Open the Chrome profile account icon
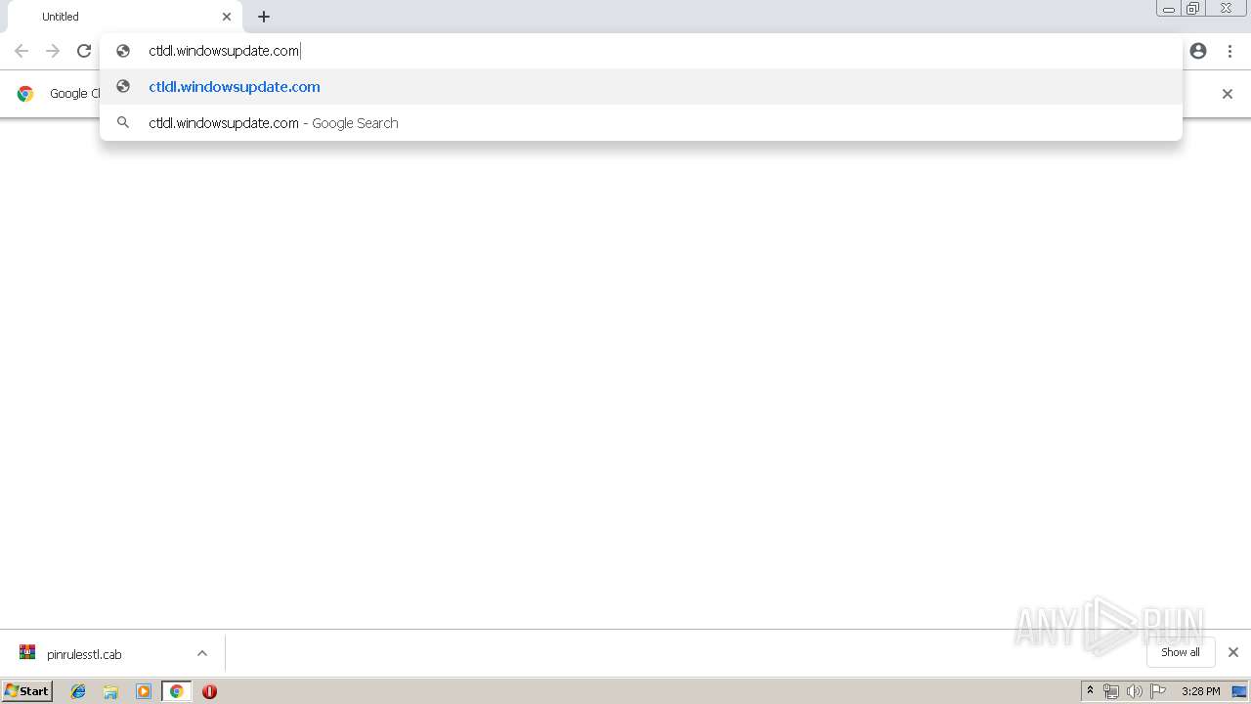 (x=1198, y=51)
